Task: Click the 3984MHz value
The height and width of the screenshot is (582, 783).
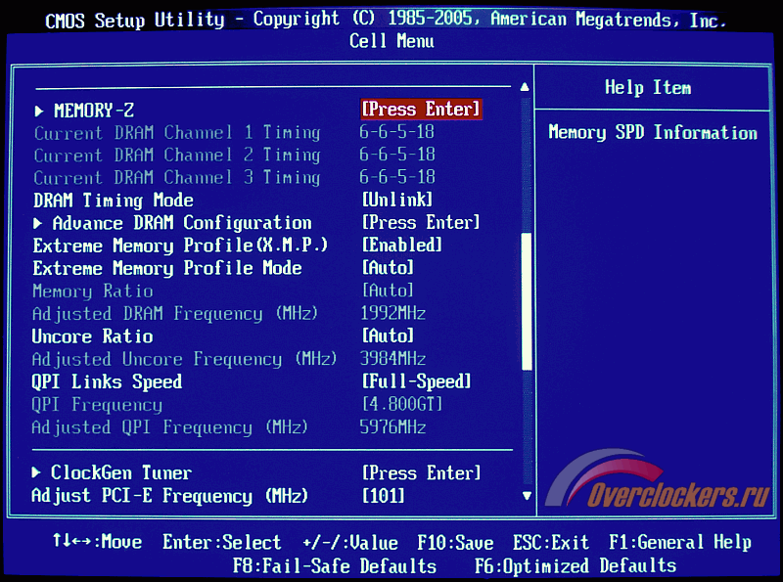Action: click(x=393, y=358)
